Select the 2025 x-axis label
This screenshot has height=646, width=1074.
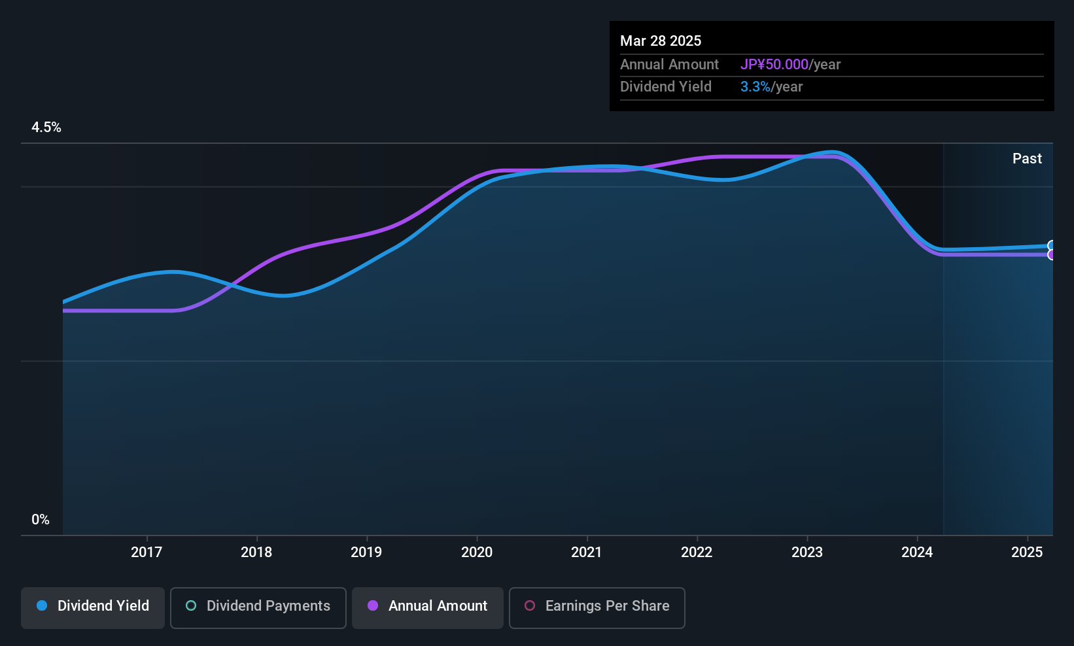coord(1027,552)
